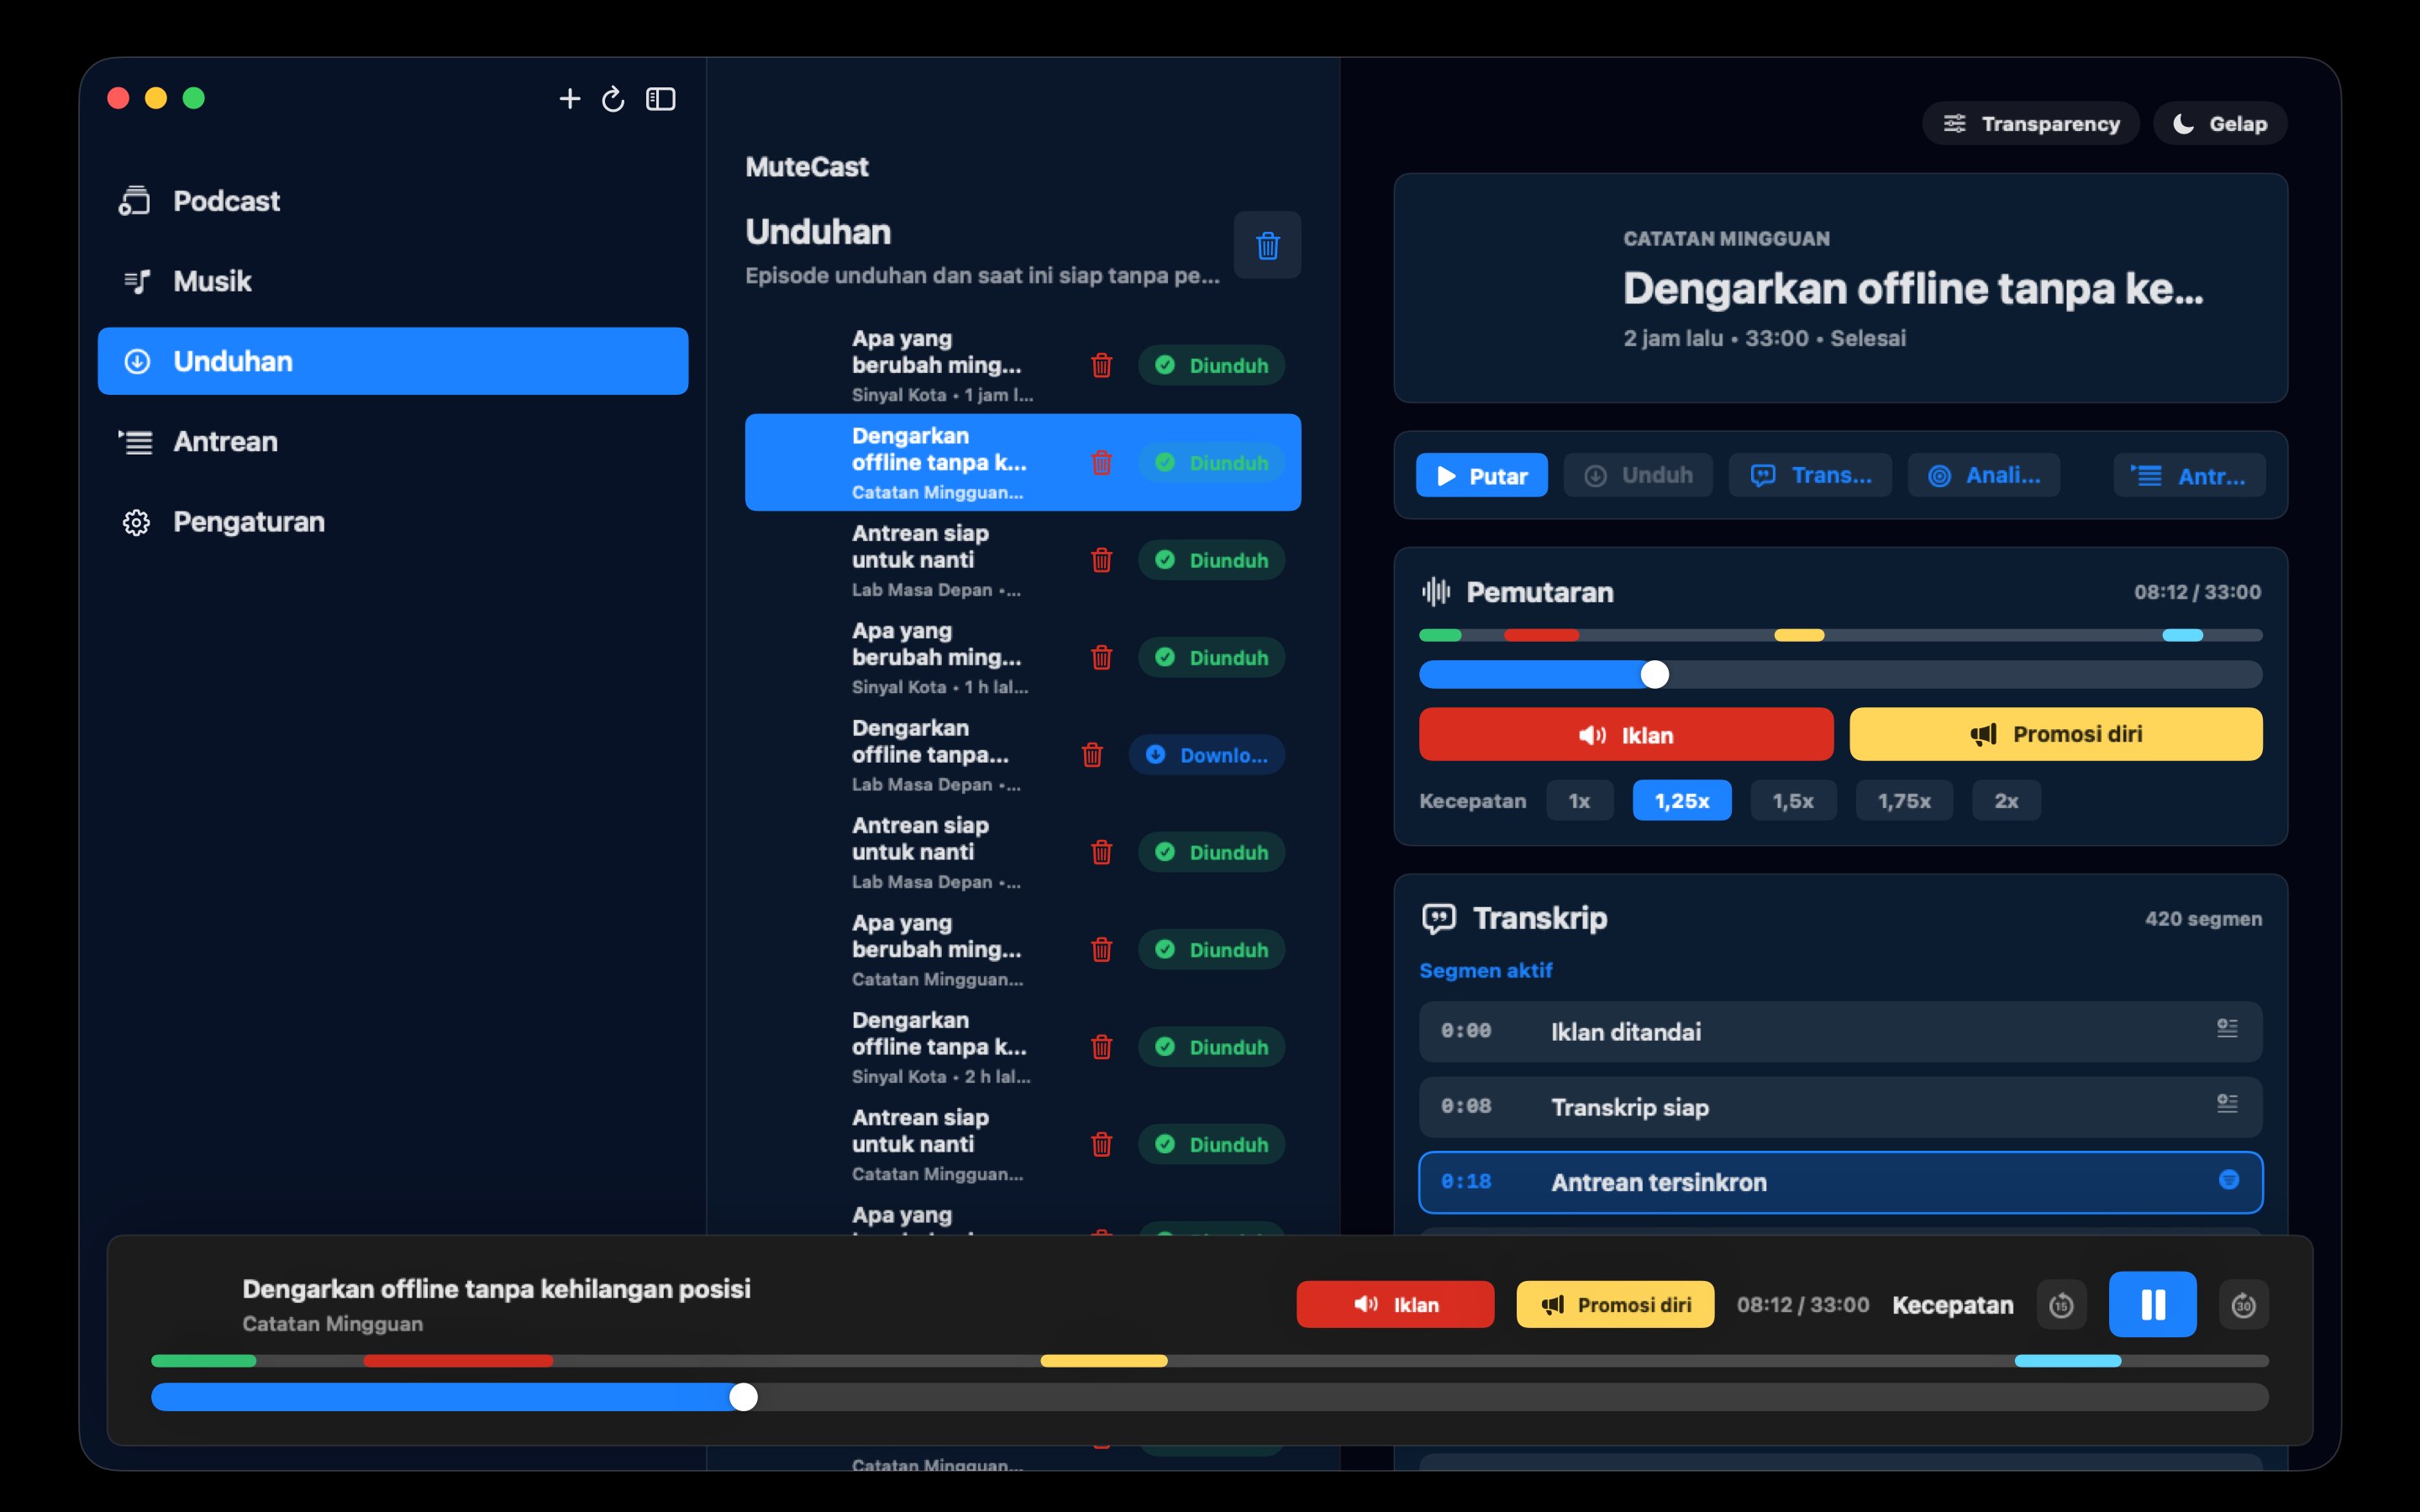
Task: Open Pengaturan in the sidebar
Action: pos(393,521)
